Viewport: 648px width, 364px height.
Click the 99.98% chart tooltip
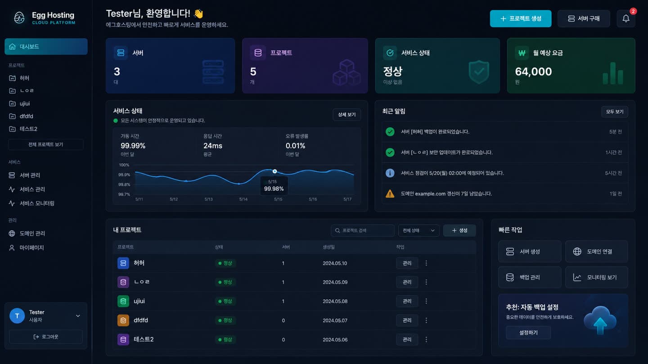[274, 186]
